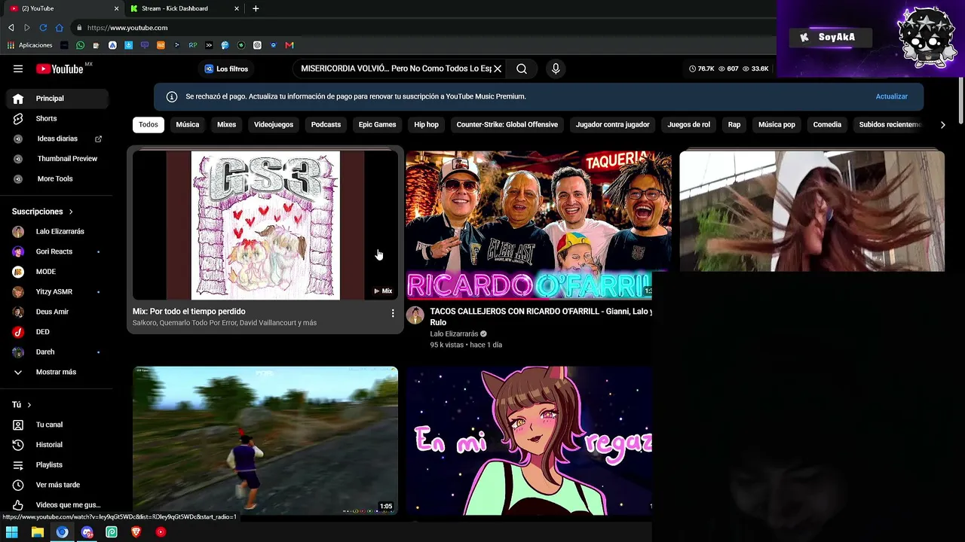Open the Los filtros button
This screenshot has height=542, width=965.
click(x=226, y=69)
